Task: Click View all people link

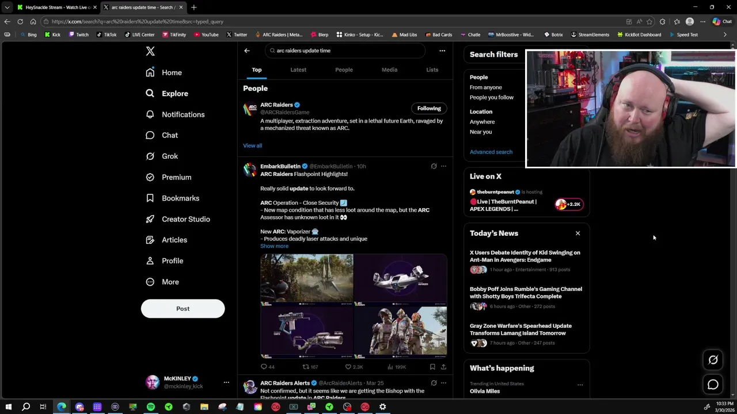Action: click(x=252, y=145)
